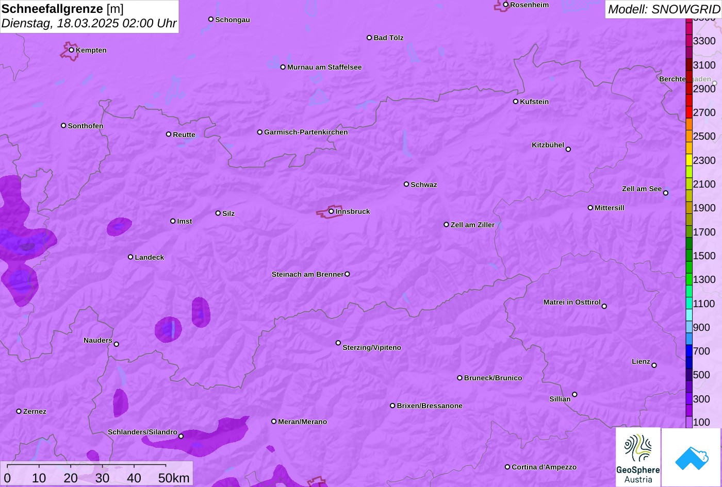Click the Cortina d'Ampezzo marker dot
Image resolution: width=722 pixels, height=487 pixels.
coord(507,467)
